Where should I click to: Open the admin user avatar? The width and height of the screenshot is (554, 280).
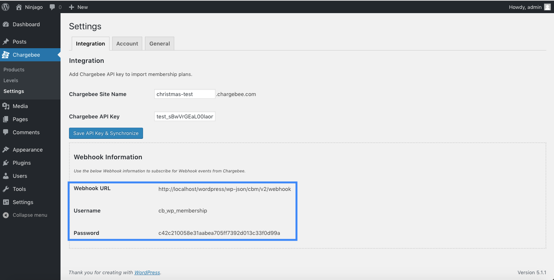coord(547,7)
